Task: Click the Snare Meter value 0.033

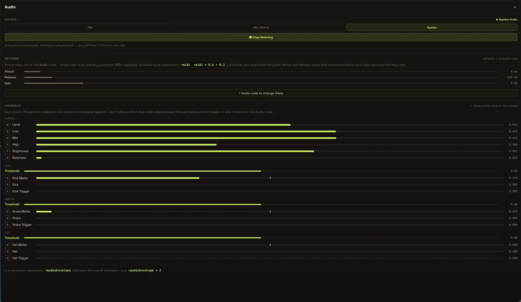Action: point(513,211)
